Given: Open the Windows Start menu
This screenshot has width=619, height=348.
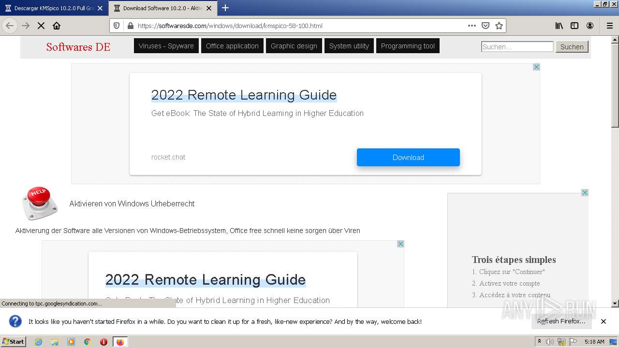Looking at the screenshot, I should tap(14, 341).
